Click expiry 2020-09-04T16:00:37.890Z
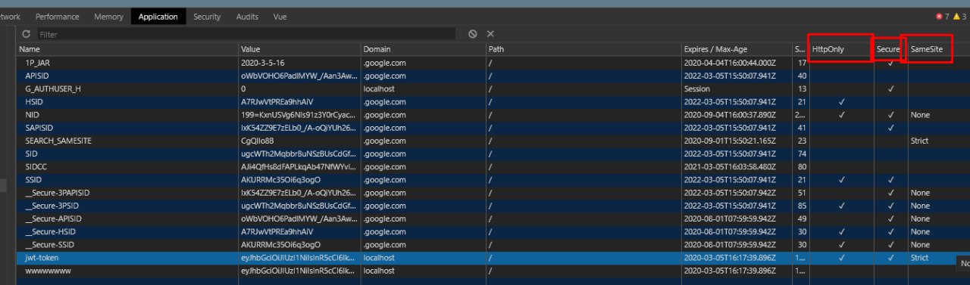 pos(730,115)
